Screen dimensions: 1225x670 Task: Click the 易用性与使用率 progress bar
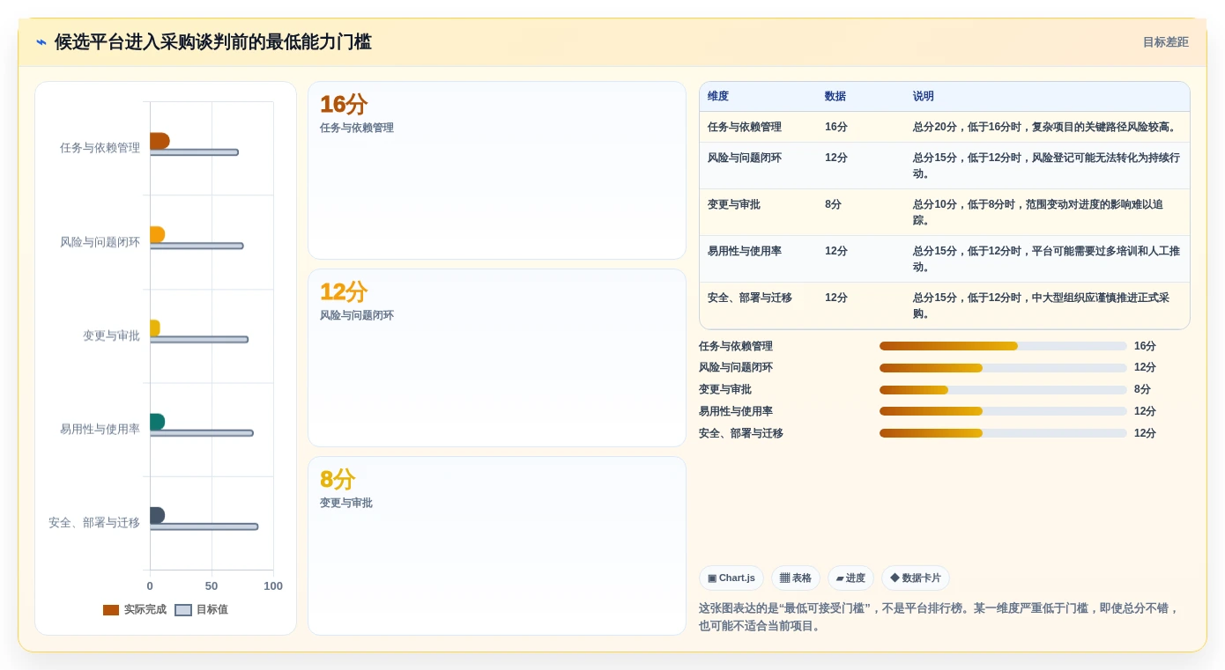(x=1003, y=411)
